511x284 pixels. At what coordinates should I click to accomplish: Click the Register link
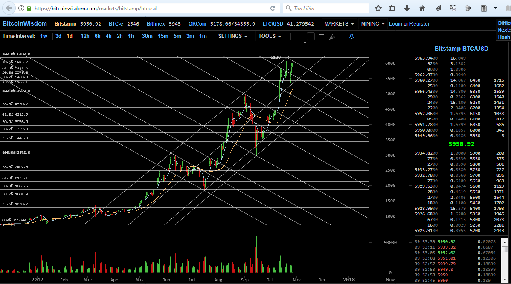tap(419, 24)
